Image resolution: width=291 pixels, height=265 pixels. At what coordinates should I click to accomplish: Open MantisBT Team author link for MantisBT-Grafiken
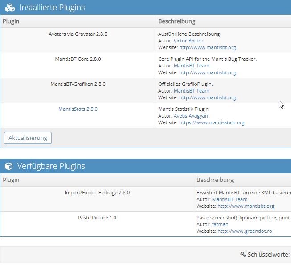pos(191,91)
